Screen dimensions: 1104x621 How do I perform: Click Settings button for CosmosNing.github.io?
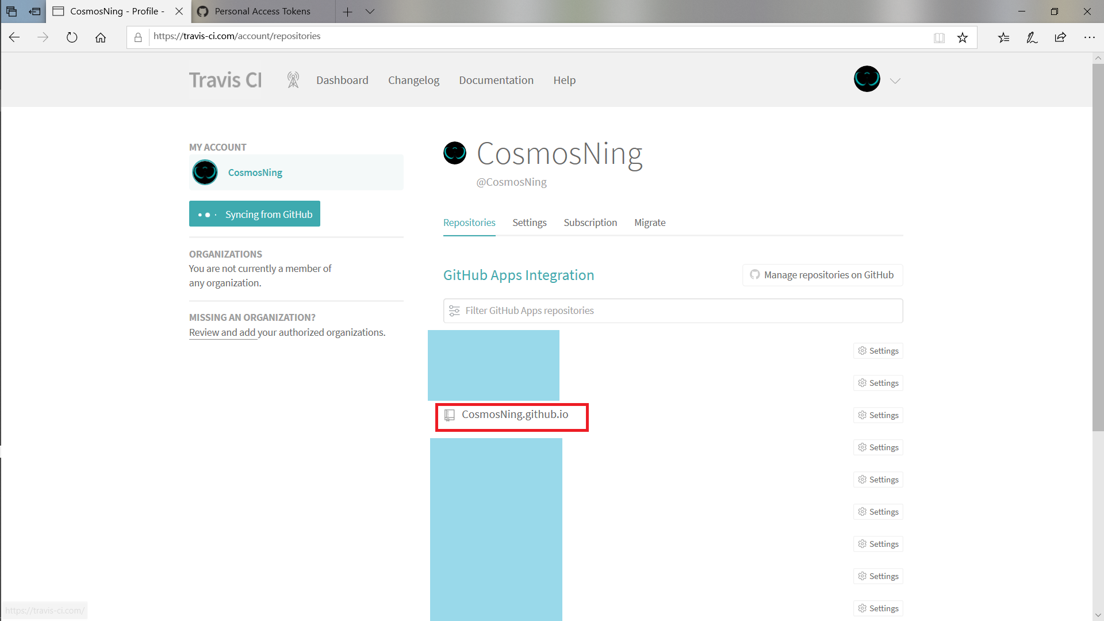878,415
